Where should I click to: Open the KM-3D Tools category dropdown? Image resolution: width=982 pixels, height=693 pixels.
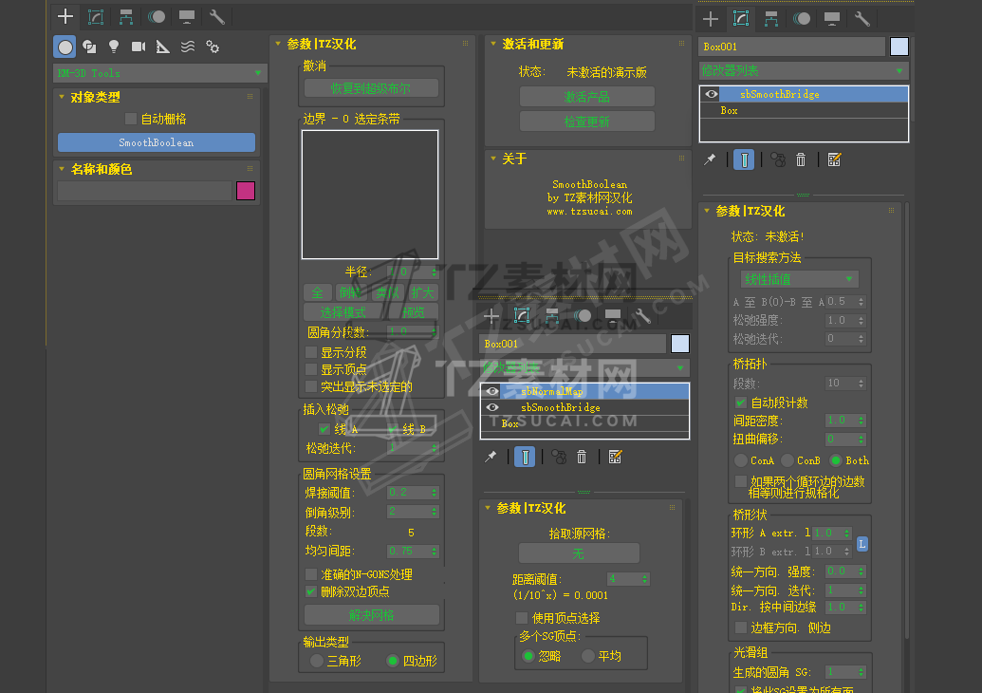coord(159,73)
